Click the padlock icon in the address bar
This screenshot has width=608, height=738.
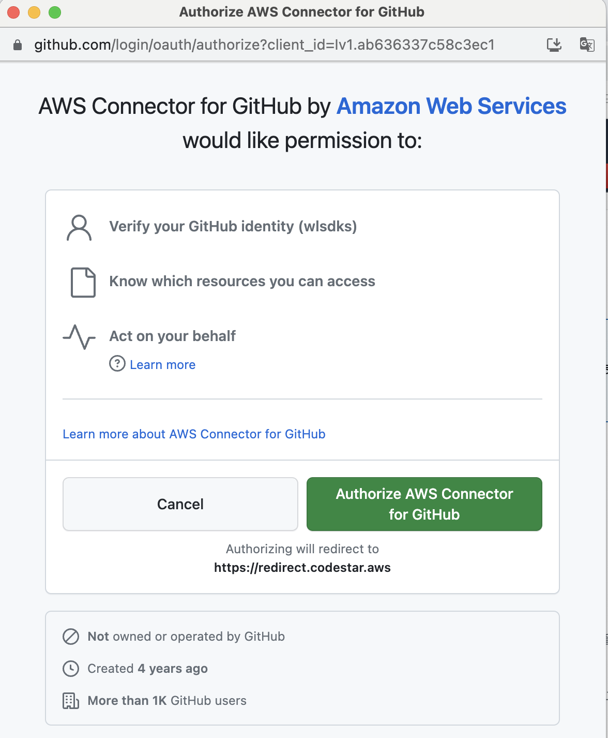tap(17, 45)
